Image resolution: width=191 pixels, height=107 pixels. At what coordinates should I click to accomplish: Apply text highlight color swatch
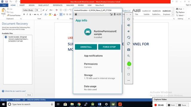click(50, 15)
